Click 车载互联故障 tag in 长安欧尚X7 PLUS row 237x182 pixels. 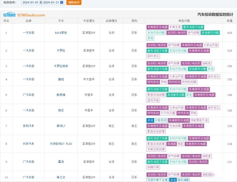pyautogui.click(x=156, y=149)
